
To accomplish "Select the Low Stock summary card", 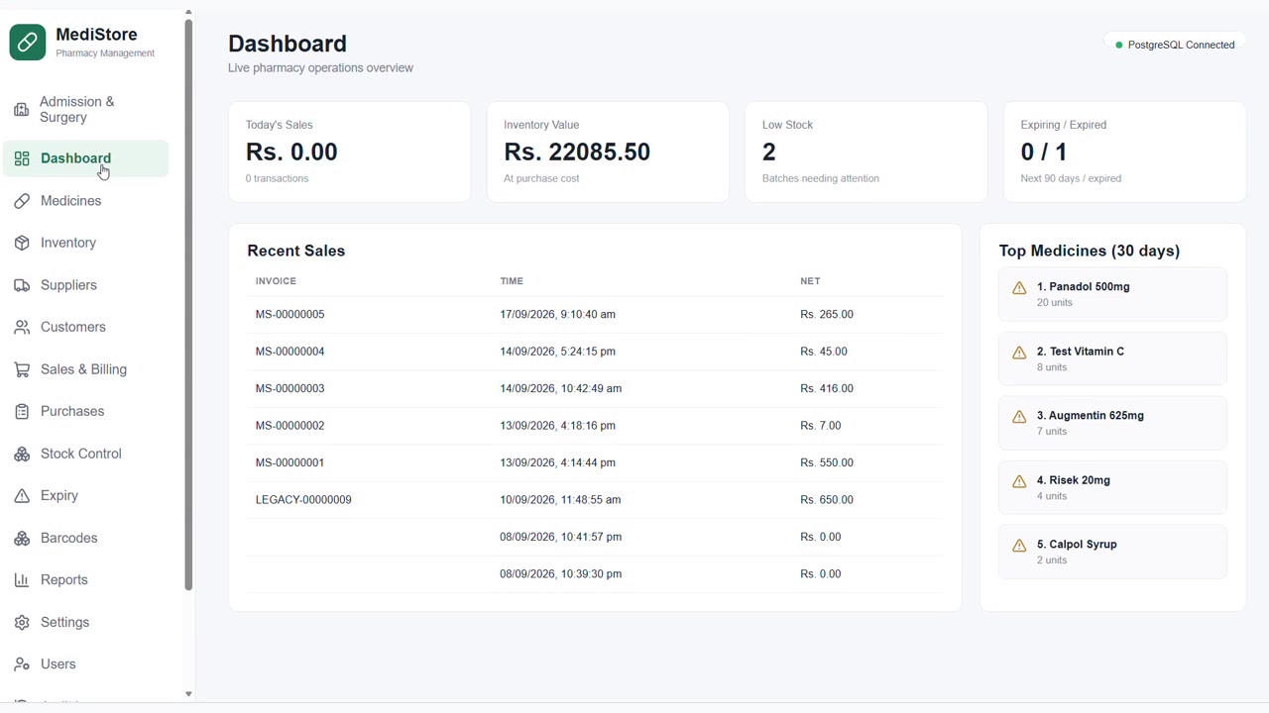I will pyautogui.click(x=865, y=152).
